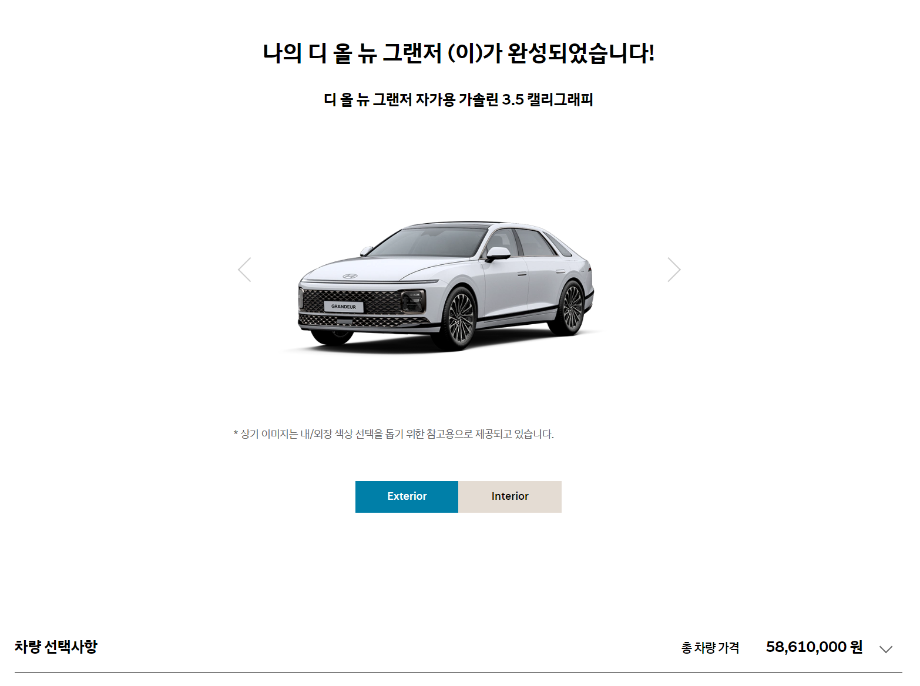
Task: Click the 가솔린 3.5 캘리그래피 model subtitle
Action: 526,100
